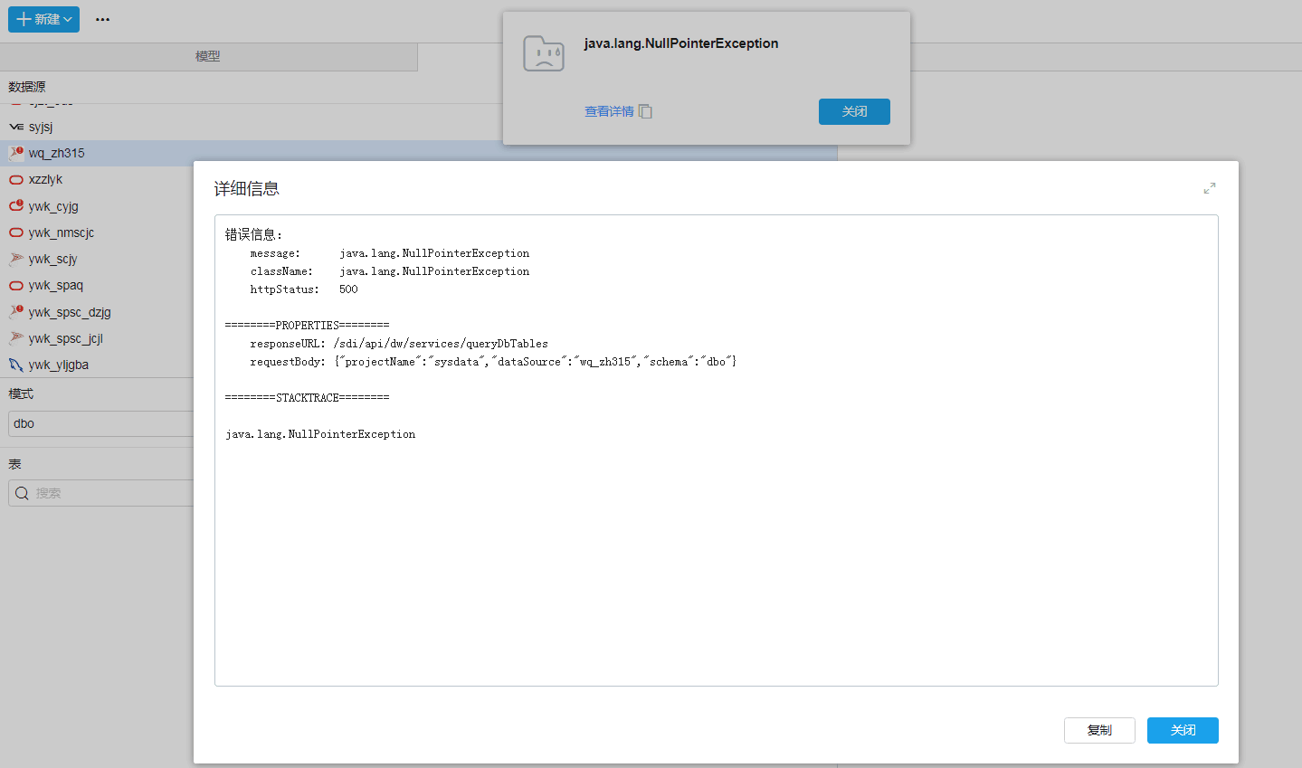Close the NullPointerException popup with 关闭
Screen dimensions: 1302x768
tap(854, 111)
